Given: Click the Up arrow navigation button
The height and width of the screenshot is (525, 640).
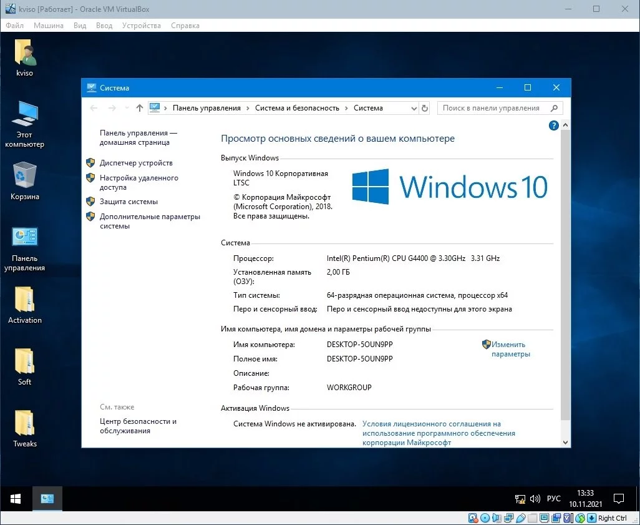Looking at the screenshot, I should pos(140,108).
